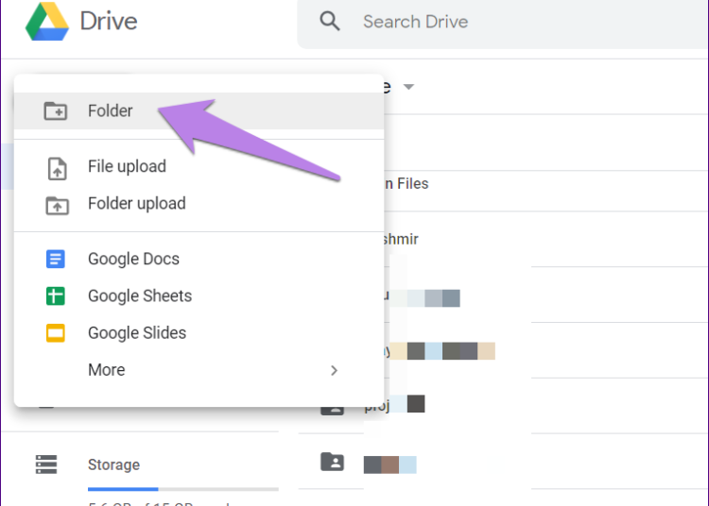Create a new Google Docs document

click(x=199, y=259)
